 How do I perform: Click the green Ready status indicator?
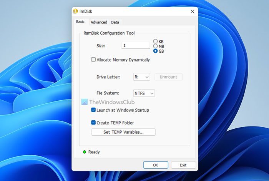point(85,152)
